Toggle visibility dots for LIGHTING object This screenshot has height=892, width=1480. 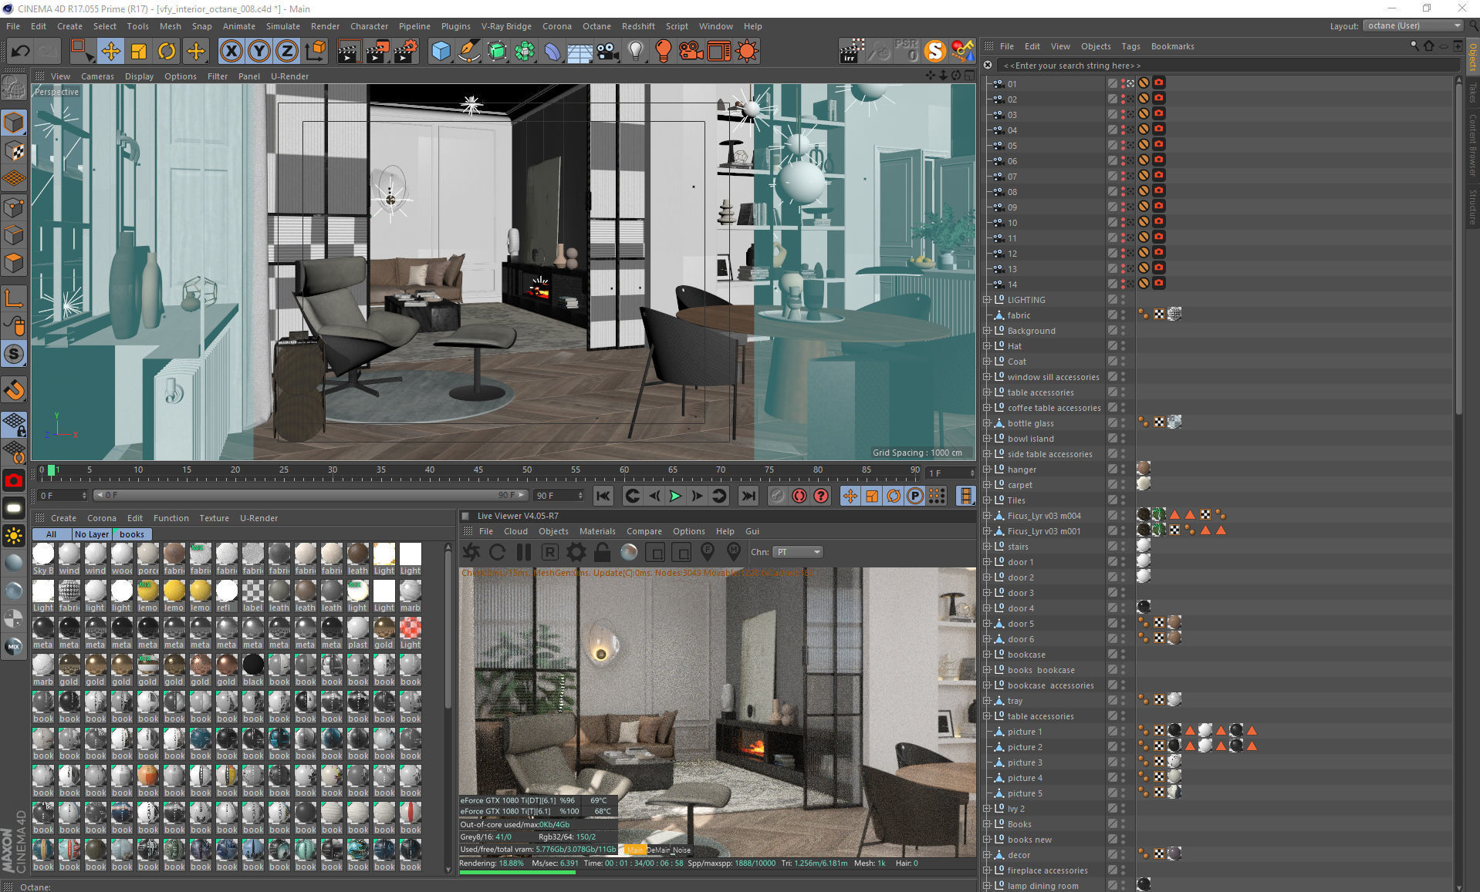tap(1124, 300)
